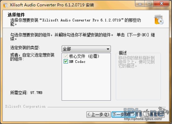Close the installer window
Viewport: 172px width, 124px height.
(x=161, y=4)
